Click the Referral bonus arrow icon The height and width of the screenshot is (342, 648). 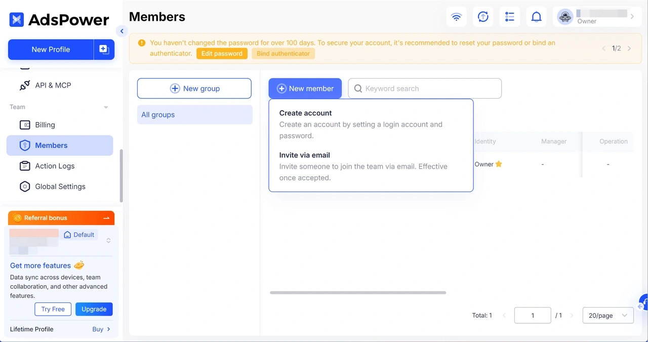(x=106, y=218)
